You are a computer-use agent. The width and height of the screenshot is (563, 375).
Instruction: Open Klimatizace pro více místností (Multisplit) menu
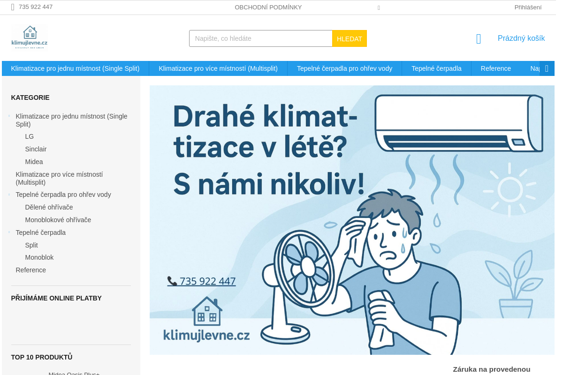point(217,68)
